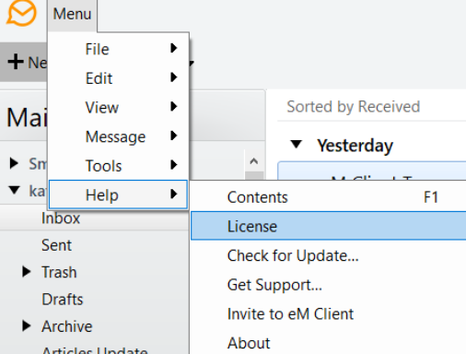Open the Message submenu

coord(118,136)
